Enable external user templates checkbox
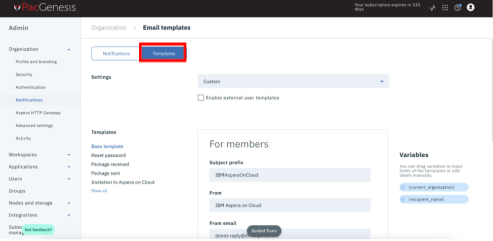The width and height of the screenshot is (493, 241). click(x=201, y=98)
